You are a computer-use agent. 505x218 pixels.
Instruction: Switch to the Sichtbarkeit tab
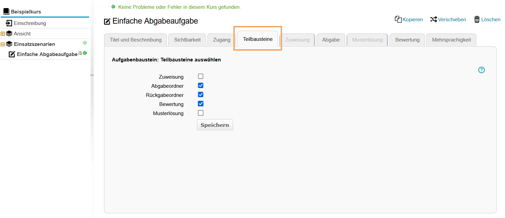click(187, 40)
